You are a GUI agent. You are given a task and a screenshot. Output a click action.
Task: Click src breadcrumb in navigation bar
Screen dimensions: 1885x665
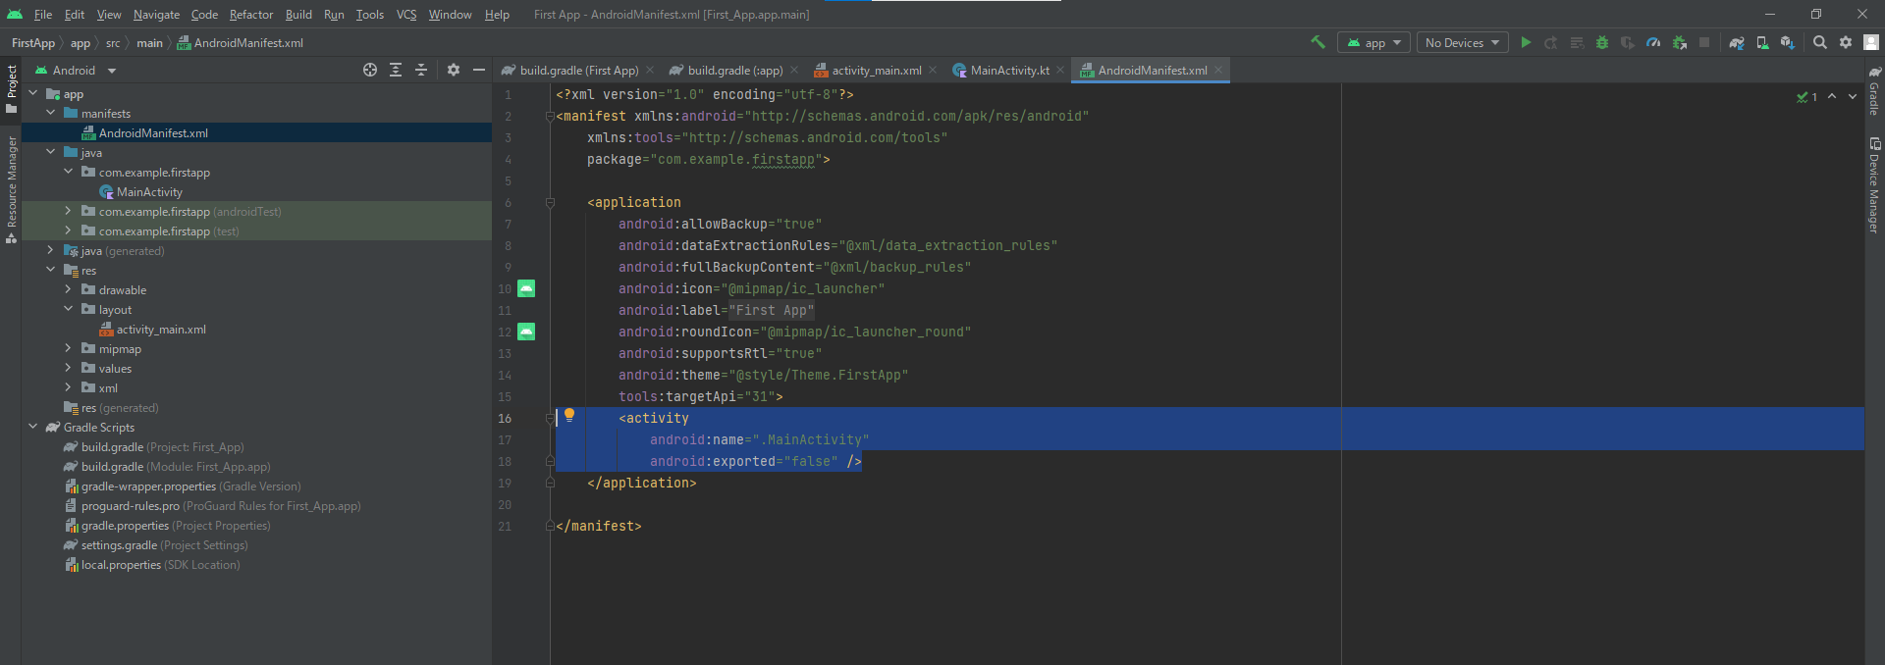113,42
